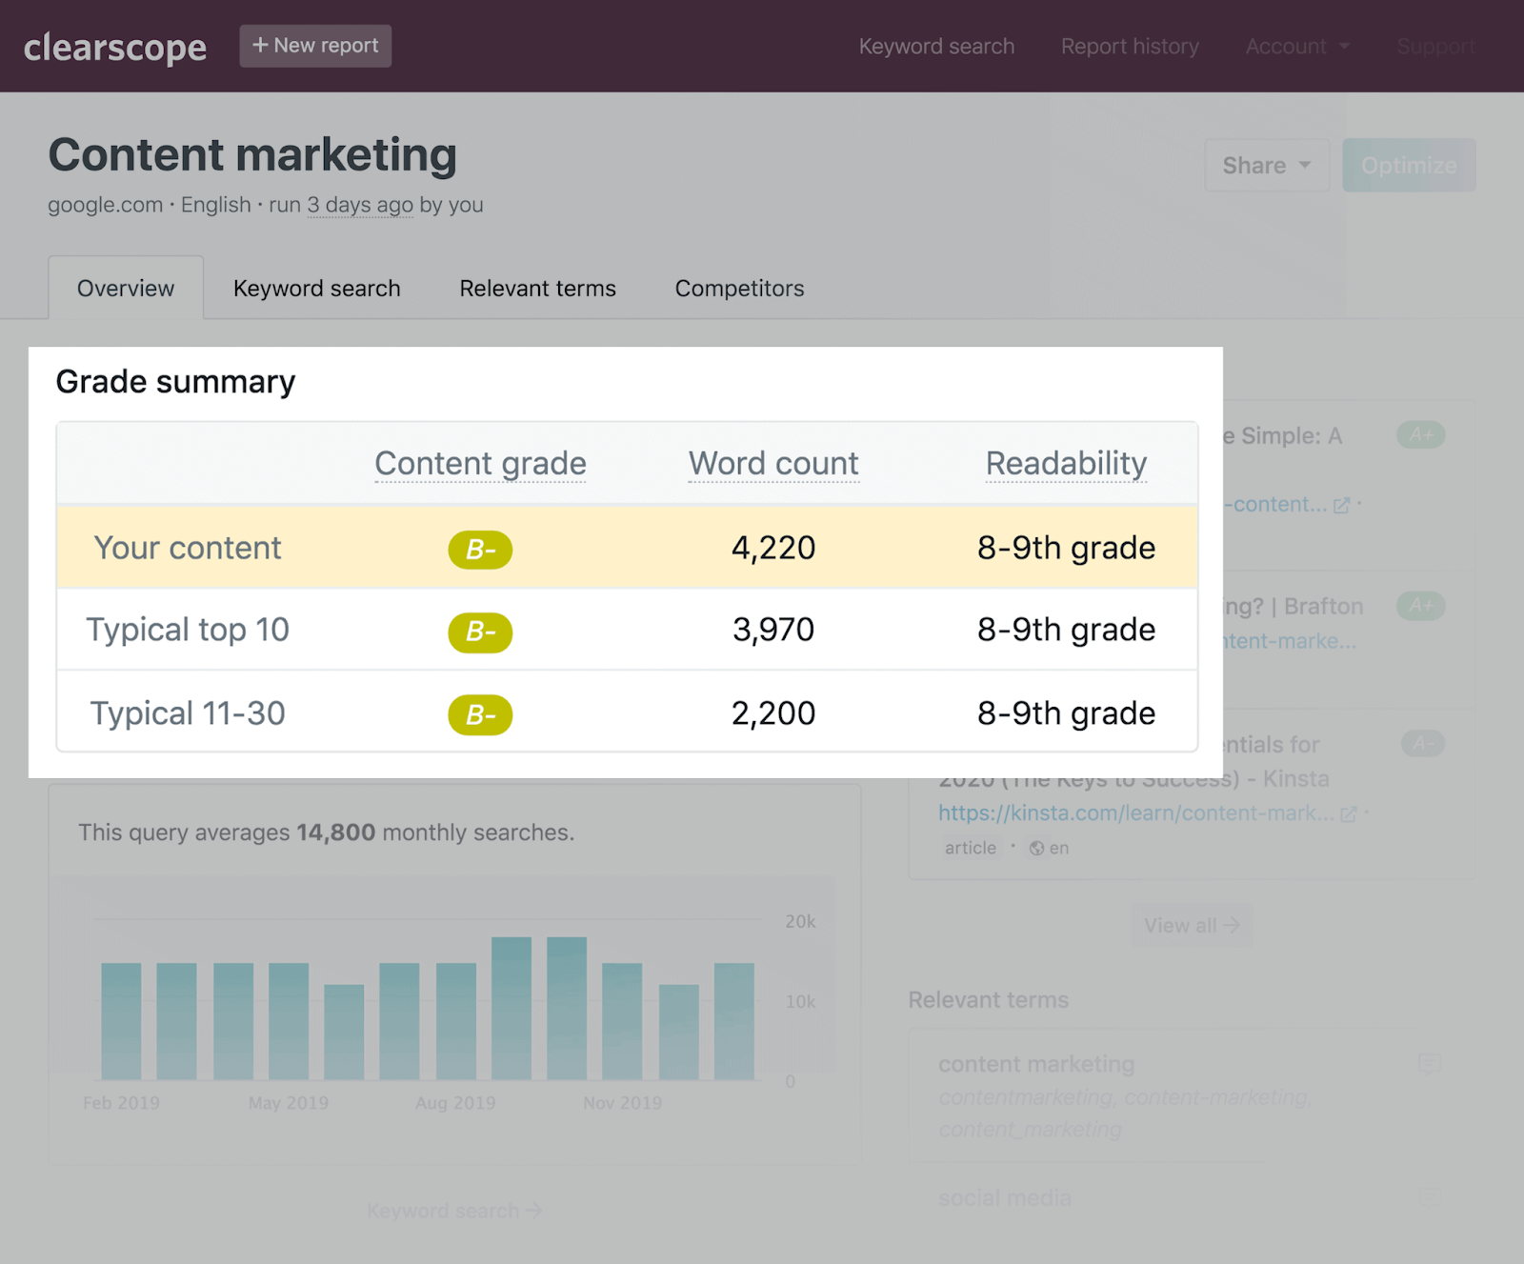Expand the Account dropdown menu
1524x1264 pixels.
pos(1297,47)
